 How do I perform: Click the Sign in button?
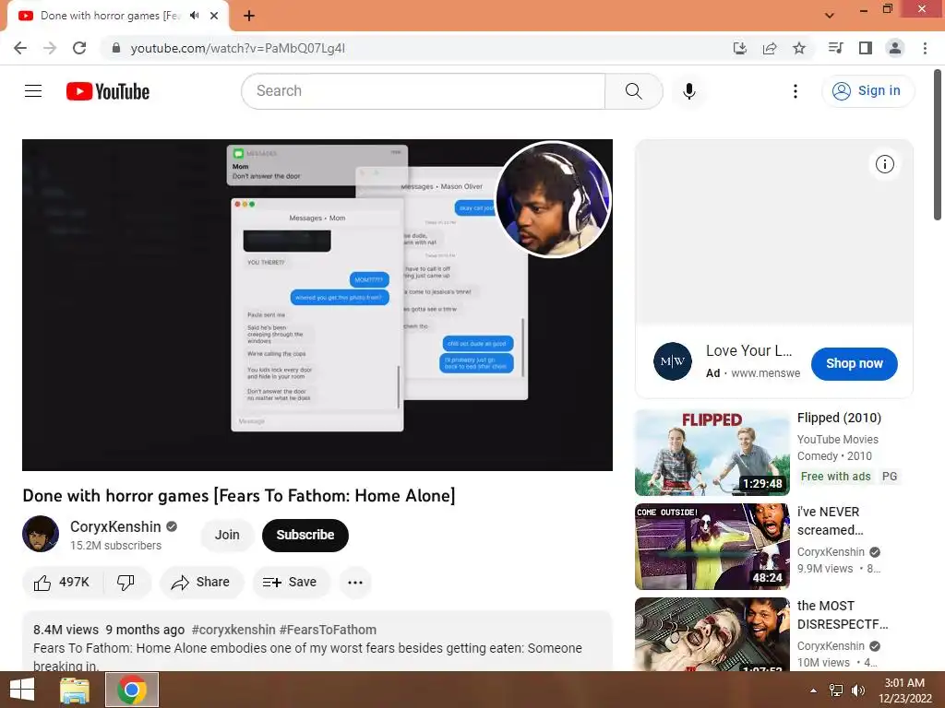click(x=867, y=91)
